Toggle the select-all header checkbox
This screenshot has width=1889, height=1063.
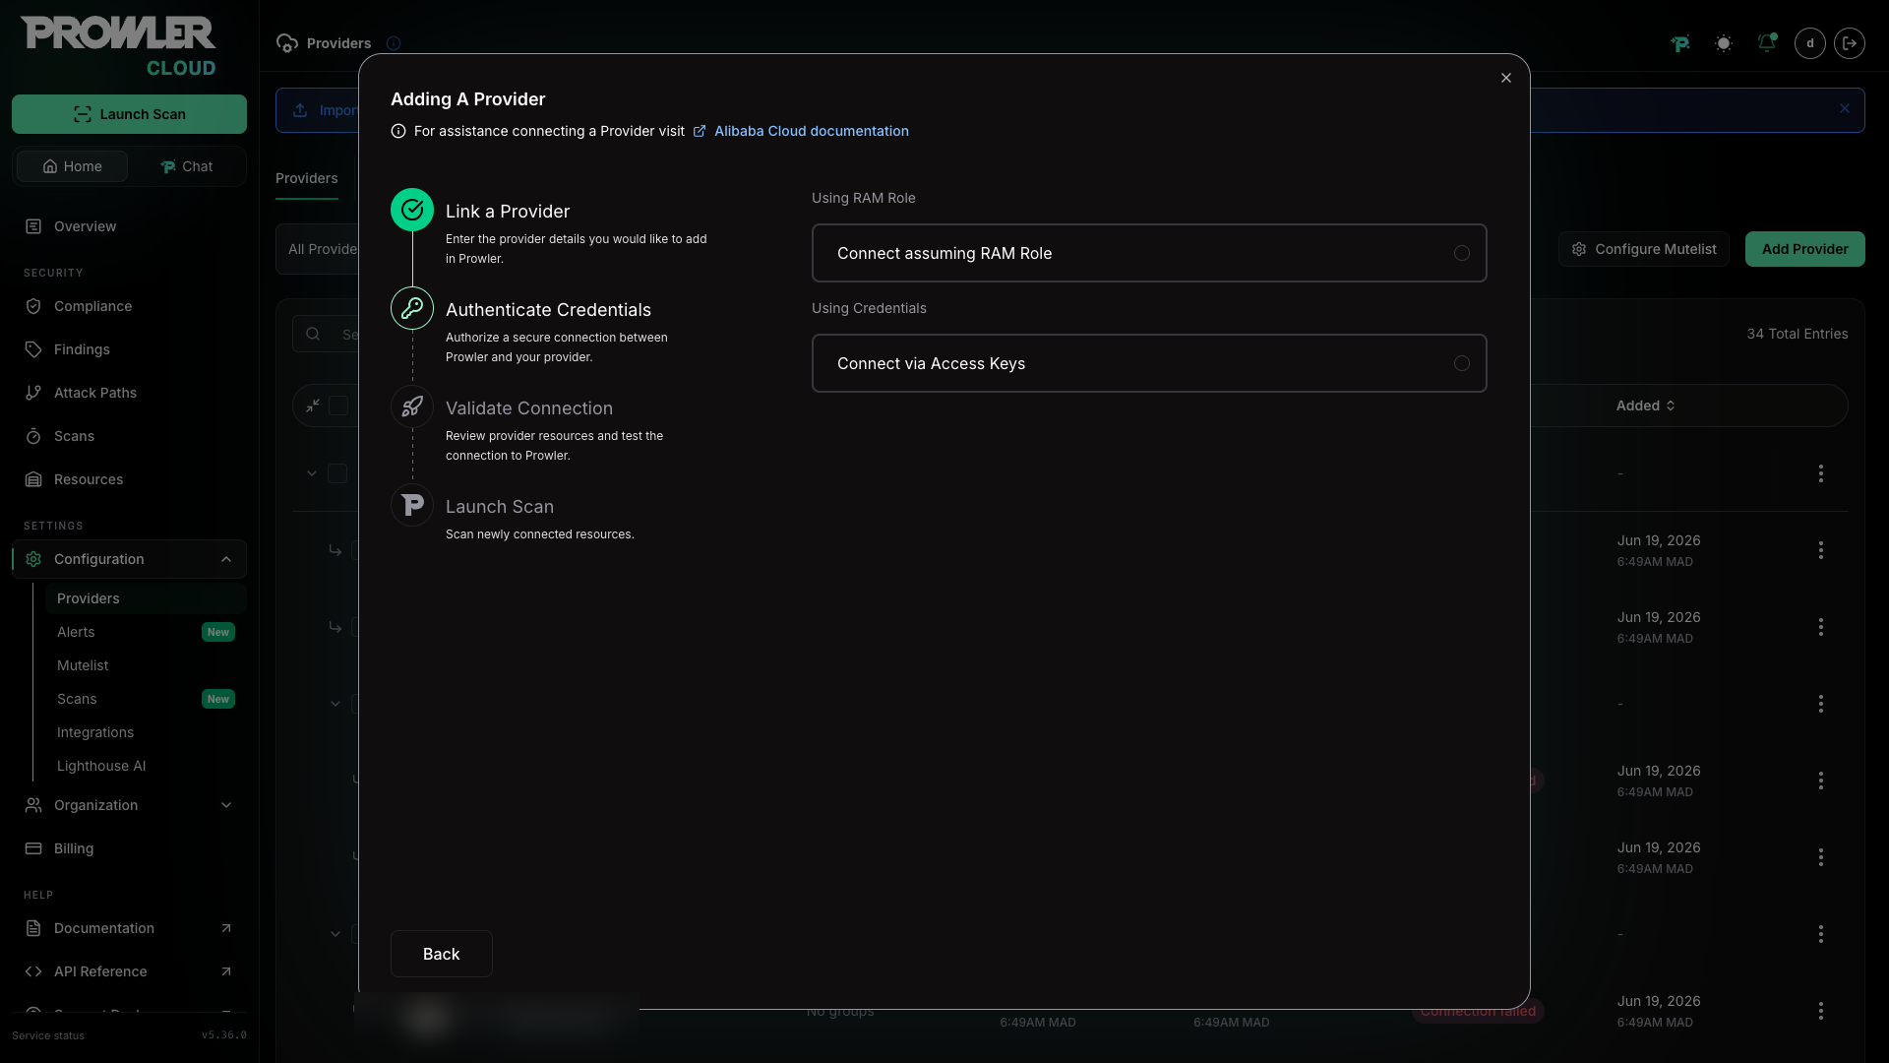click(338, 406)
